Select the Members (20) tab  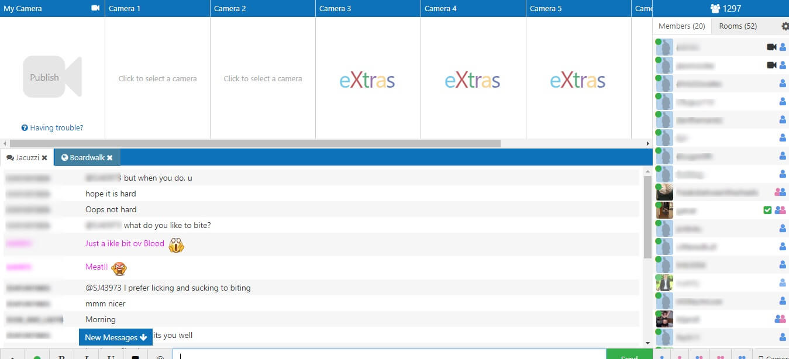coord(681,26)
